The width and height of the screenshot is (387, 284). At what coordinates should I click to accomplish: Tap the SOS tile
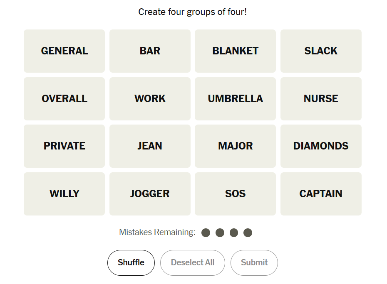point(235,194)
